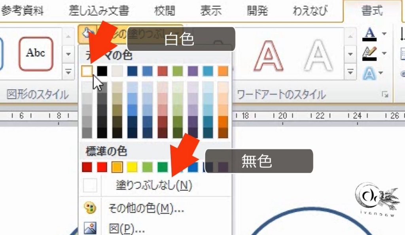The image size is (405, 235).
Task: Pick the highlighted orange standard color
Action: pyautogui.click(x=117, y=167)
